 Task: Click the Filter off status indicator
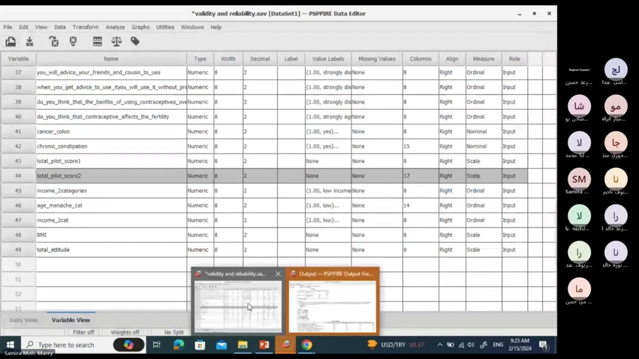(x=83, y=332)
